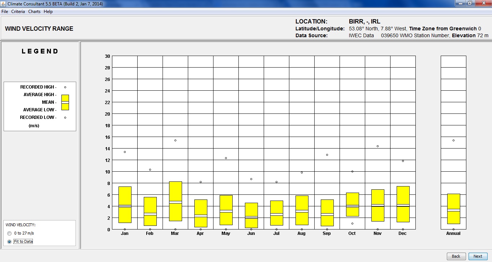Viewport: 492px width, 262px height.
Task: Click the Recorded High circle in legend
Action: (65, 87)
